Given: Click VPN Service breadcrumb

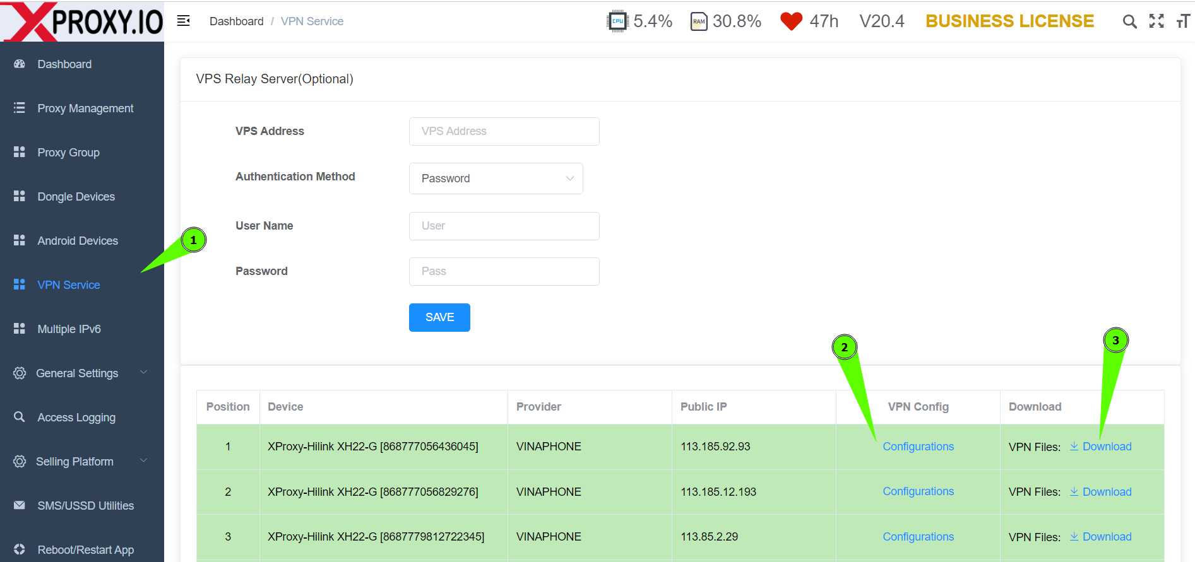Looking at the screenshot, I should pyautogui.click(x=312, y=21).
